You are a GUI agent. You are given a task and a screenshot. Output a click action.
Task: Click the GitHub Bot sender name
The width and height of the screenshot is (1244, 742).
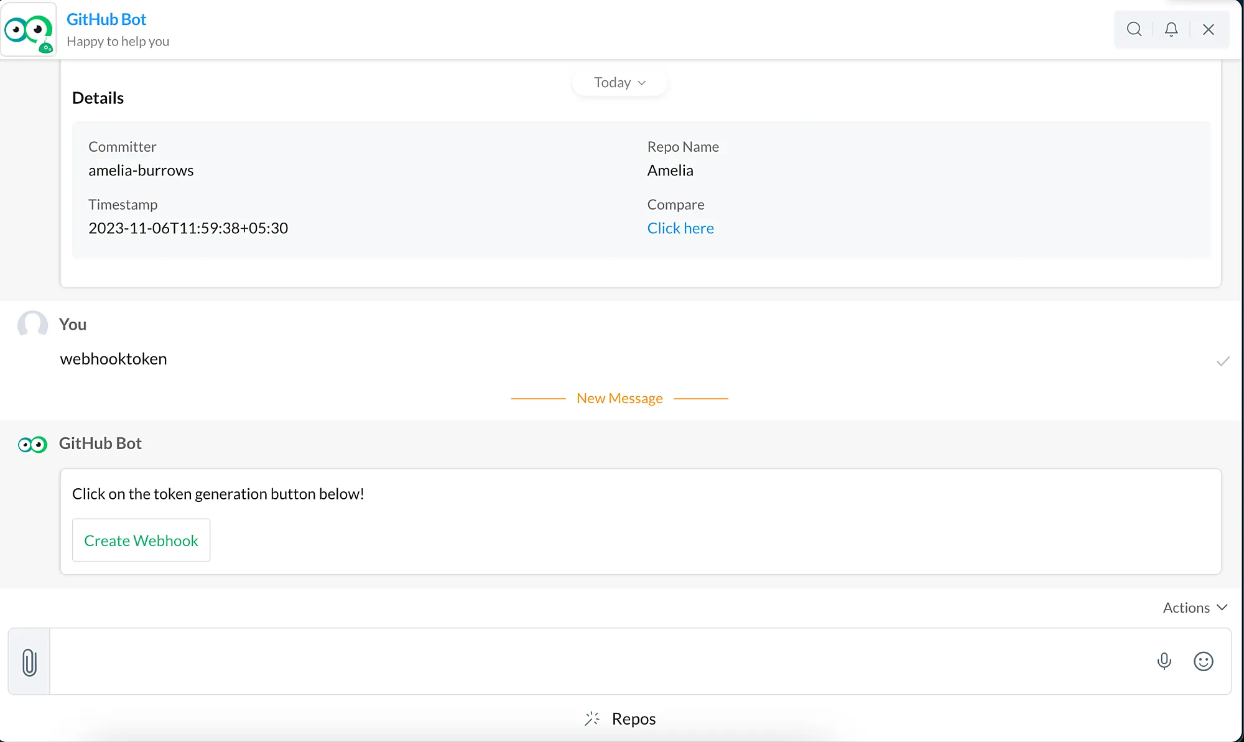coord(100,443)
